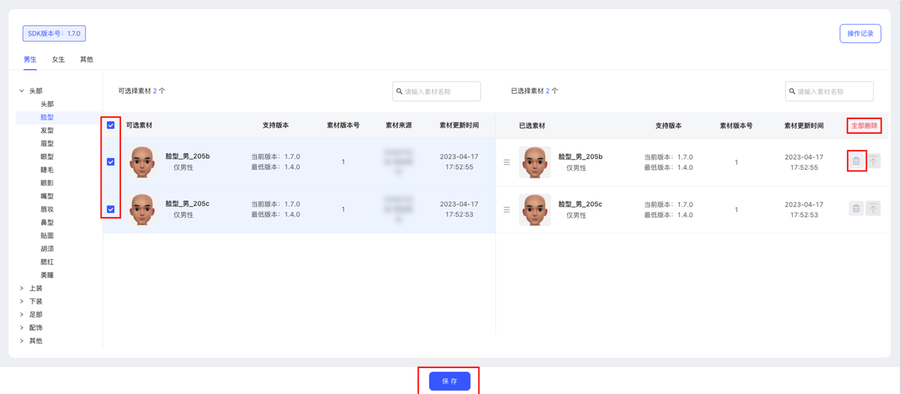This screenshot has width=902, height=394.
Task: Collapse the 头部 tree category
Action: pyautogui.click(x=22, y=91)
